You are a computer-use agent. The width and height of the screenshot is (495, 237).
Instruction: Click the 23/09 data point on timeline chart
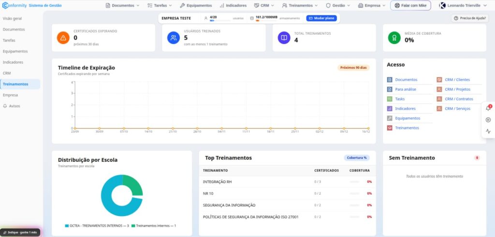coord(75,128)
